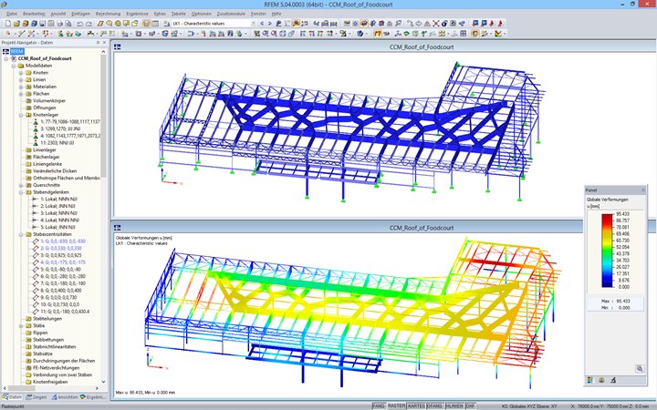Open the Datei menu

coord(12,14)
